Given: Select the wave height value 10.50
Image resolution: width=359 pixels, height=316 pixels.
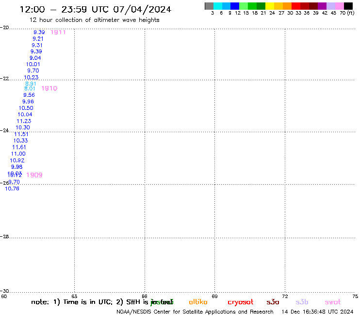Looking at the screenshot, I should click(x=26, y=108).
